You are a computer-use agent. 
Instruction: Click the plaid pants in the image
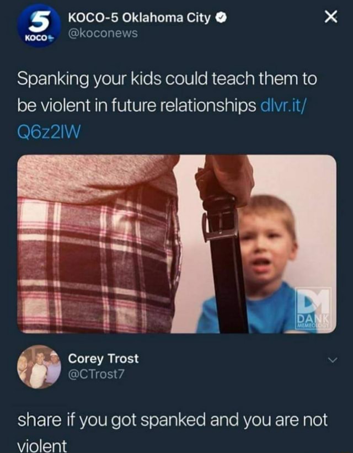[x=98, y=263]
